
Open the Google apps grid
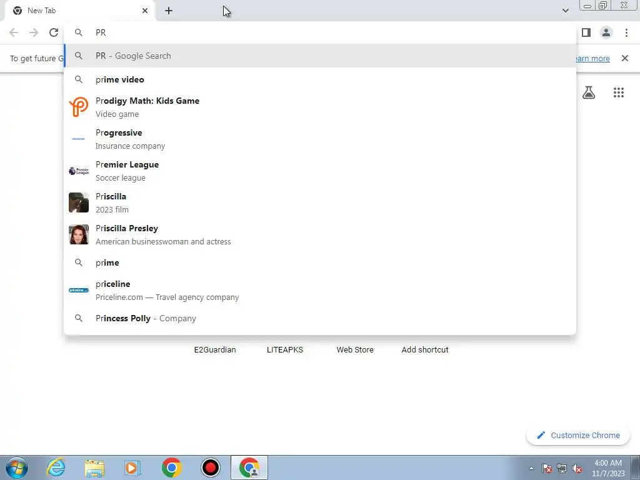click(x=619, y=92)
